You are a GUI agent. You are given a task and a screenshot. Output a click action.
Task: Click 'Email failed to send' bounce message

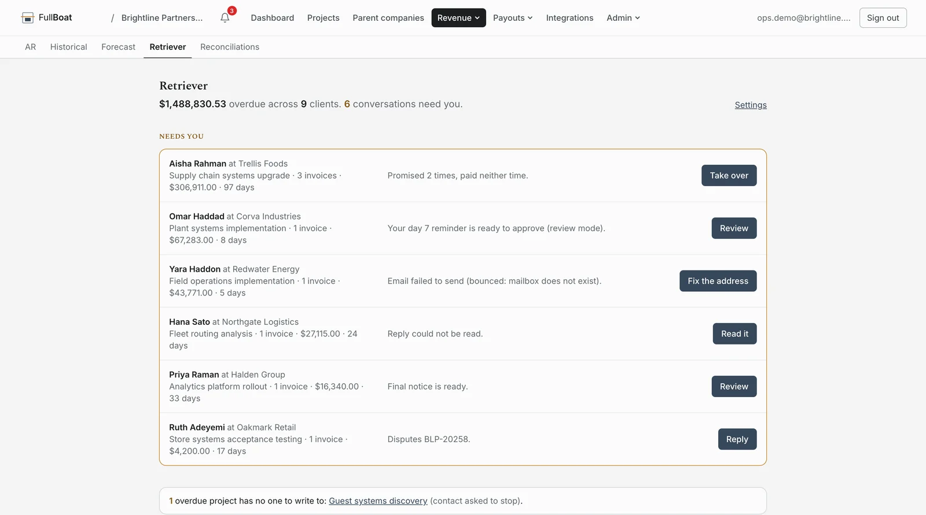(x=494, y=281)
